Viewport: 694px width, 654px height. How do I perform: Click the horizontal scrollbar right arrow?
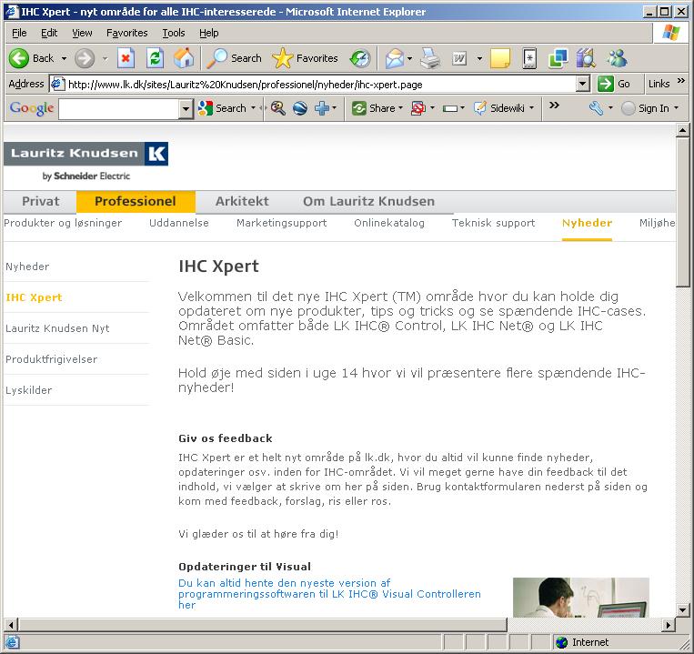click(669, 625)
